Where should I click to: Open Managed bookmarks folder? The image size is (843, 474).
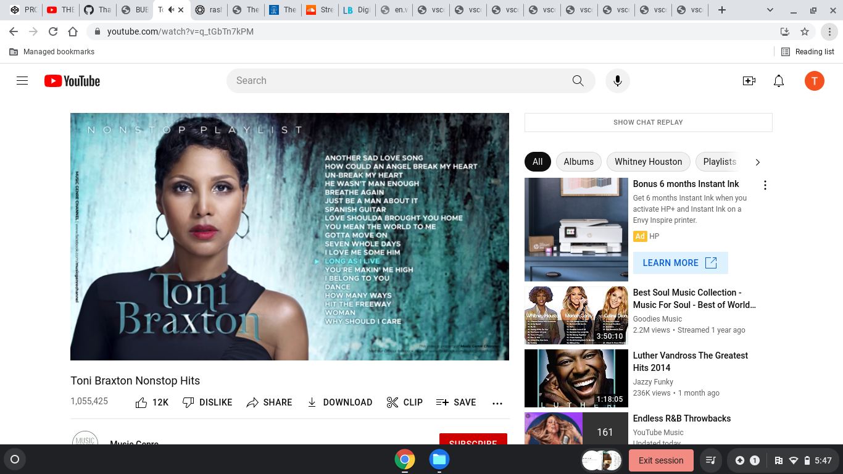pyautogui.click(x=52, y=52)
